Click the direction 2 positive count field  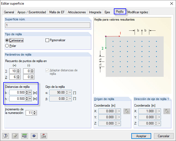(x=13, y=77)
